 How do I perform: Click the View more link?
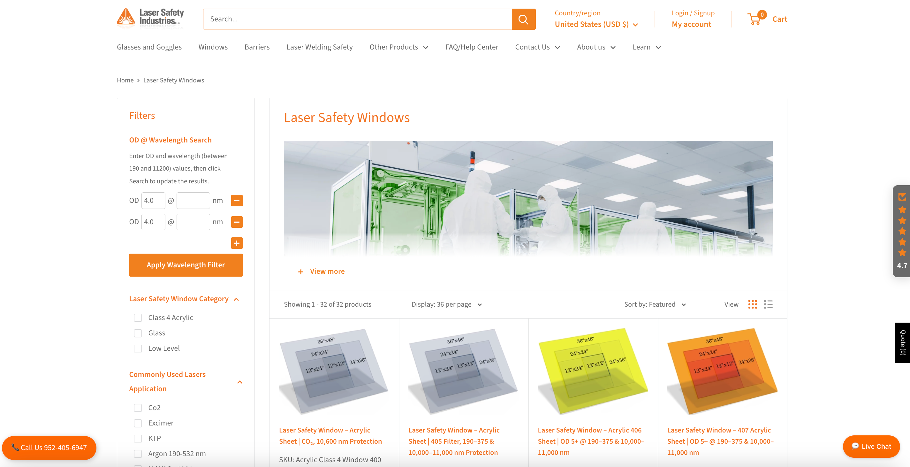(x=327, y=271)
